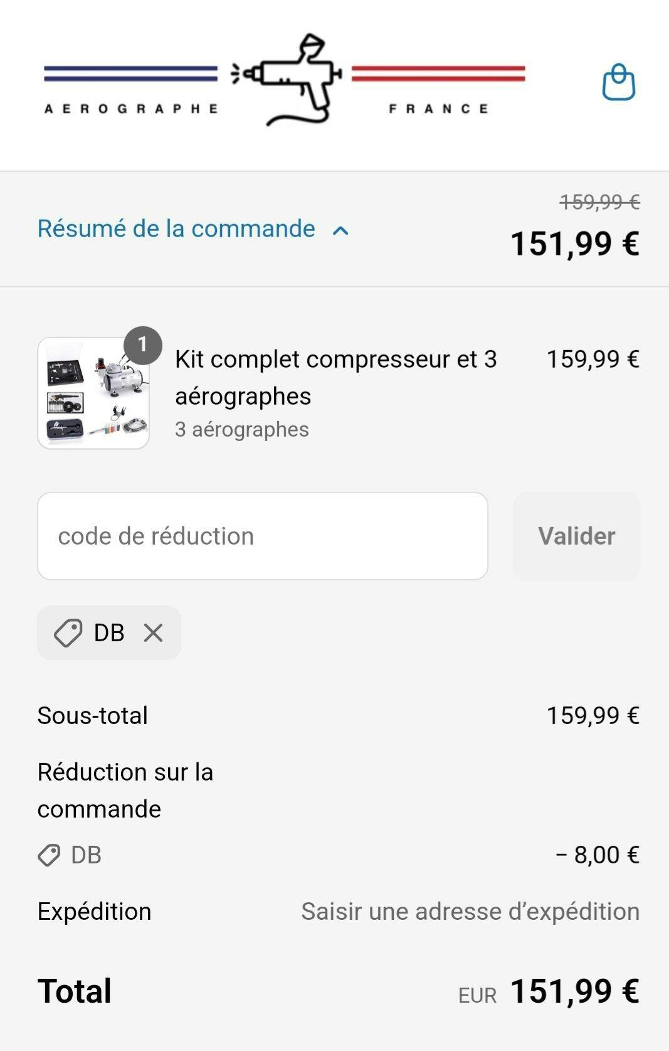Remove the DB discount code with X
This screenshot has height=1051, width=669.
tap(153, 632)
